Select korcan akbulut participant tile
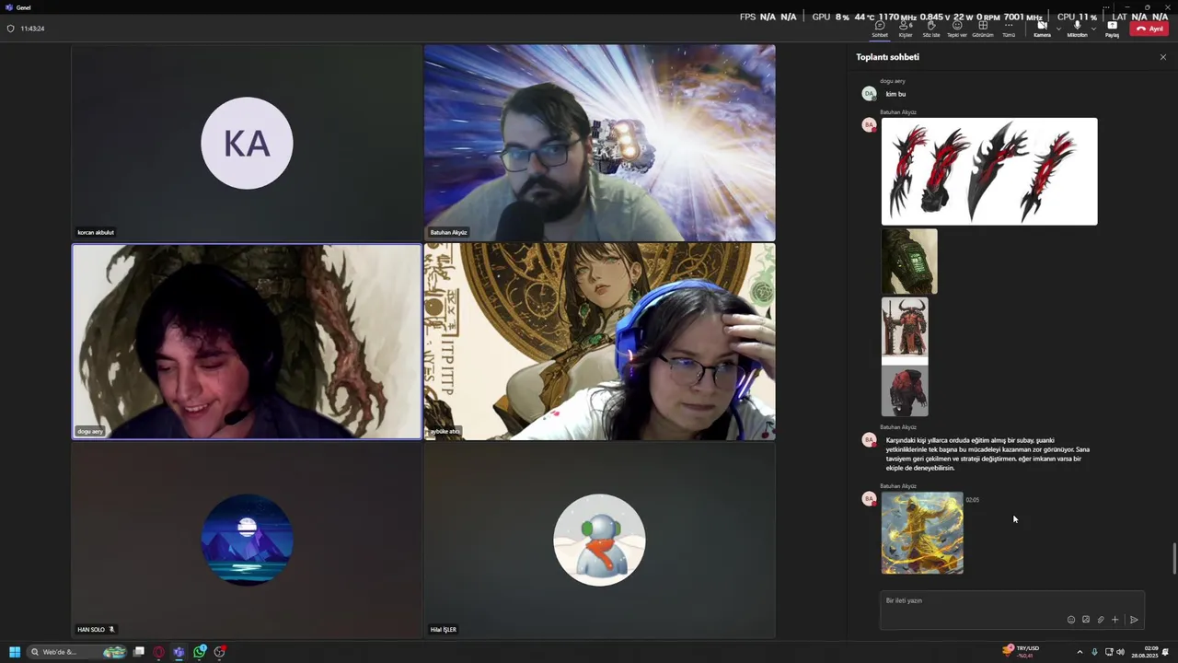Screen dimensions: 1178x663 point(247,143)
